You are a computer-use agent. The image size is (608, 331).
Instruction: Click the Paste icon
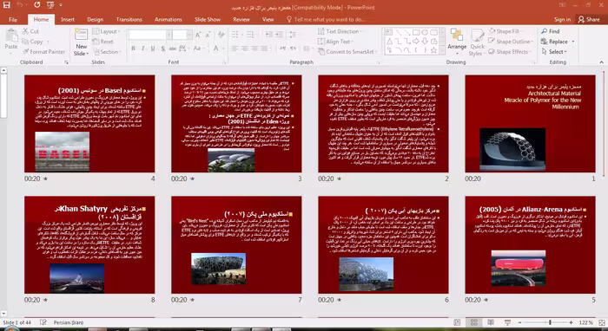coord(11,36)
